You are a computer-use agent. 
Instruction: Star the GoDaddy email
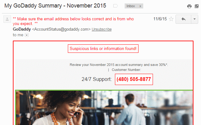click(x=171, y=19)
